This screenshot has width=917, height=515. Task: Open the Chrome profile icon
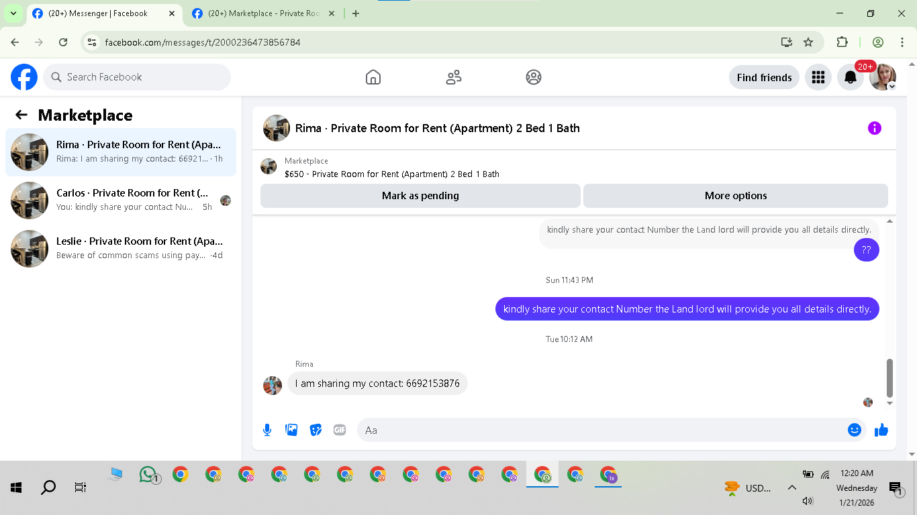click(x=878, y=42)
